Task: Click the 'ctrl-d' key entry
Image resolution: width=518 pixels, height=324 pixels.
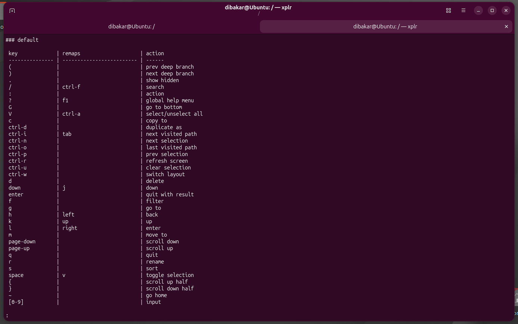Action: point(18,127)
